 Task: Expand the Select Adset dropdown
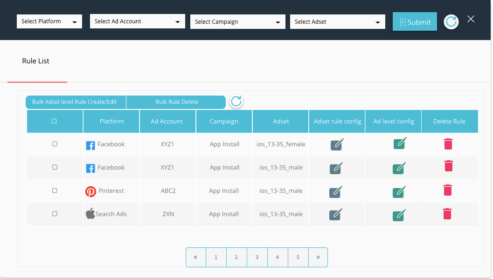click(x=337, y=21)
